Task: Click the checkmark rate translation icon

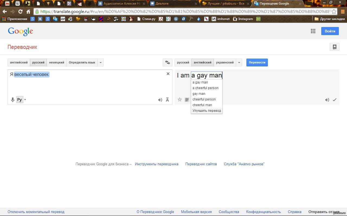Action: pos(335,100)
